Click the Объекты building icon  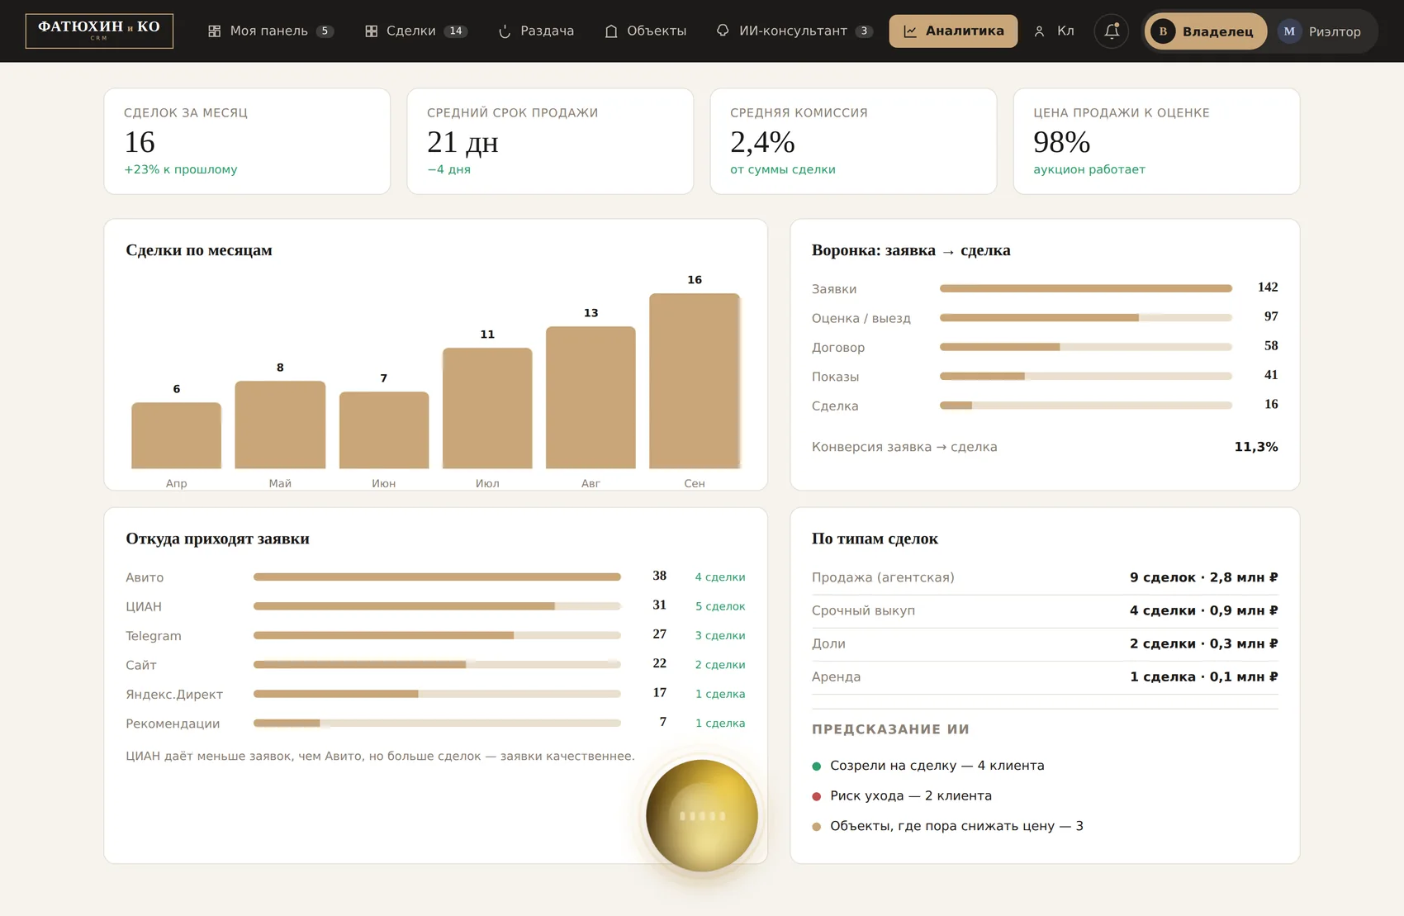point(611,31)
